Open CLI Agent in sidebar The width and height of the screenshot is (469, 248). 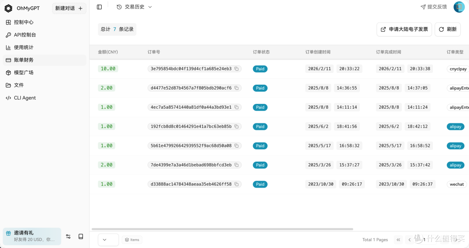[45, 98]
